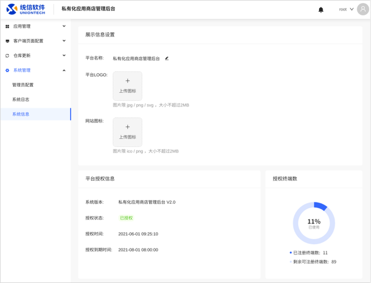Screen dimensions: 371x283
Task: Expand the 仓库更新 chevron
Action: pyautogui.click(x=64, y=56)
